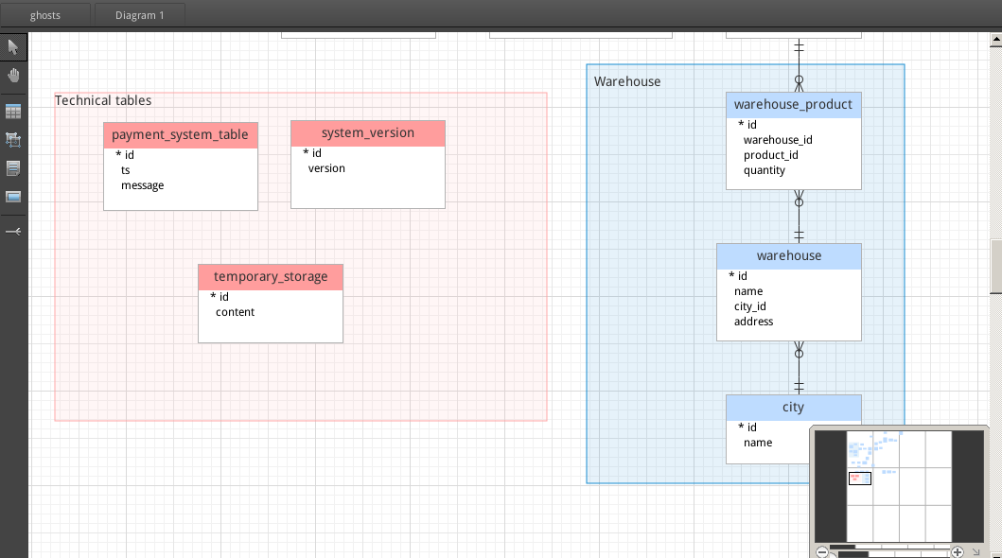Viewport: 1002px width, 558px height.
Task: Select the pointer arrow tool
Action: point(13,47)
